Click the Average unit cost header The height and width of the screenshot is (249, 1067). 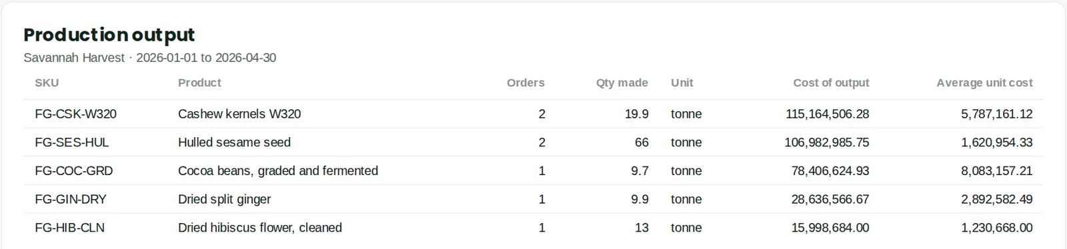point(984,83)
